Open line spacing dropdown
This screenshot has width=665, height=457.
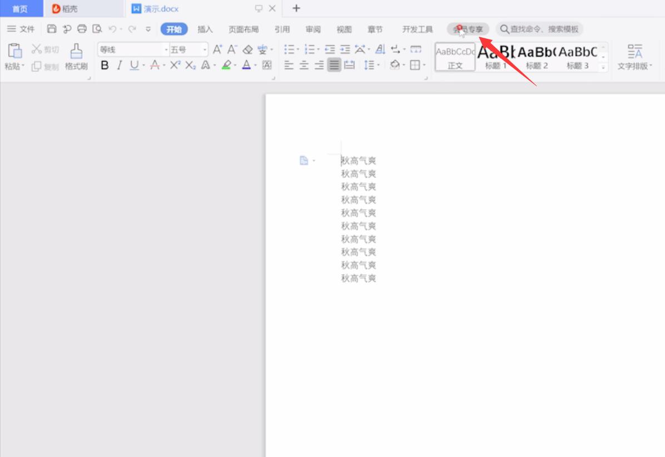(378, 65)
